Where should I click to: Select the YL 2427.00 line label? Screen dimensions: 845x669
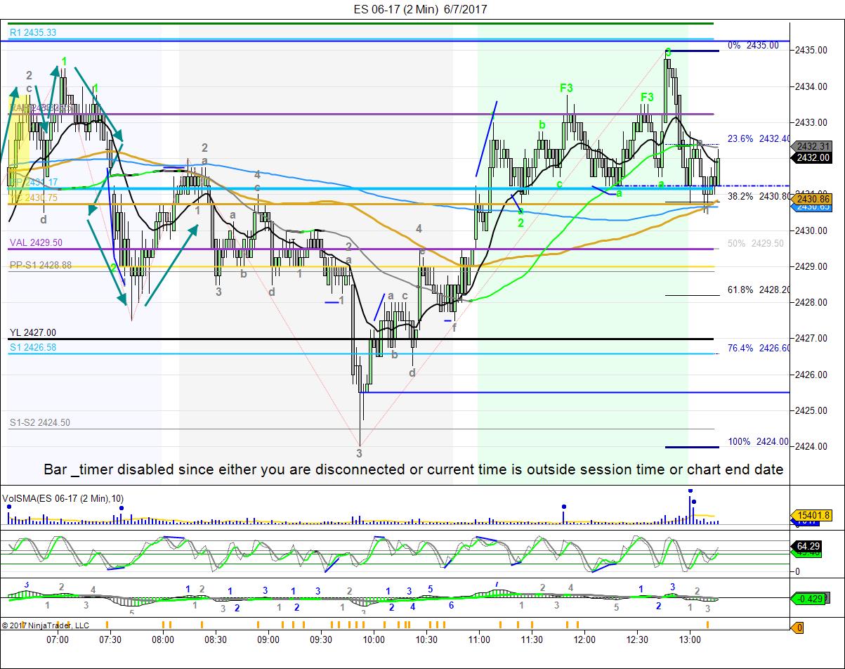(x=33, y=333)
